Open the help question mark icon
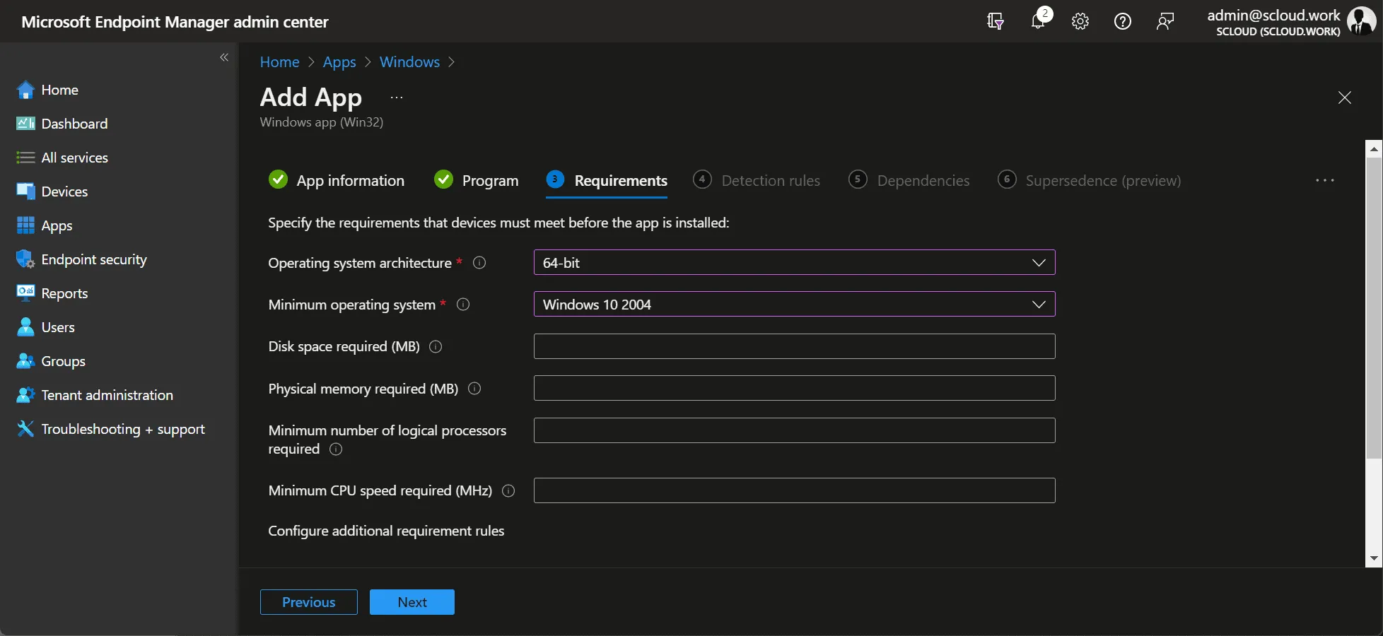1383x636 pixels. point(1122,21)
